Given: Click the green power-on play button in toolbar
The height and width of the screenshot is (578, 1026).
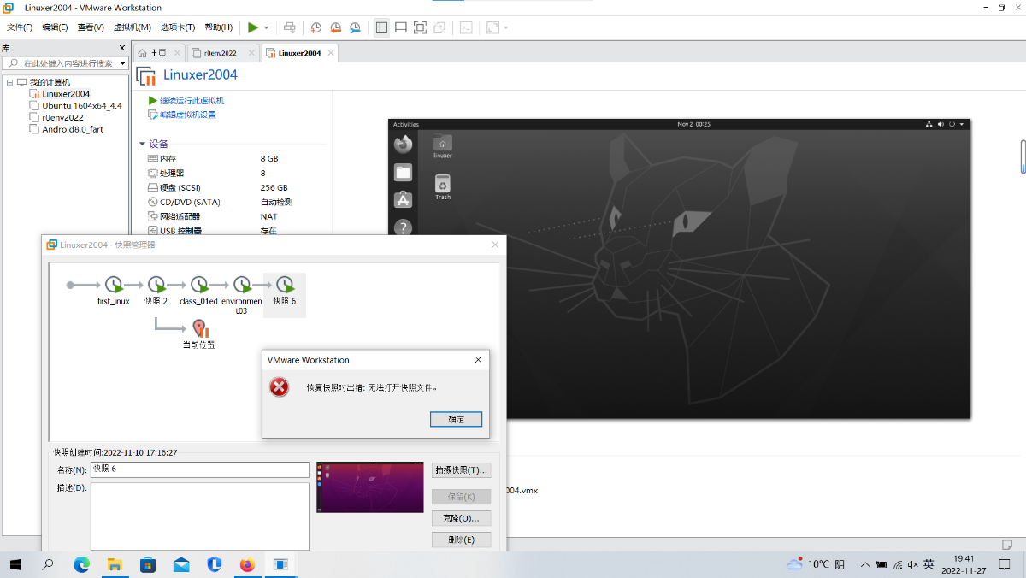Looking at the screenshot, I should (253, 27).
